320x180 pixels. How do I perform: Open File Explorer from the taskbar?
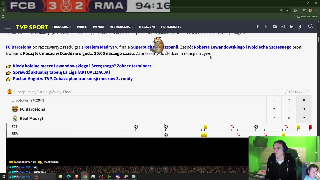click(60, 177)
